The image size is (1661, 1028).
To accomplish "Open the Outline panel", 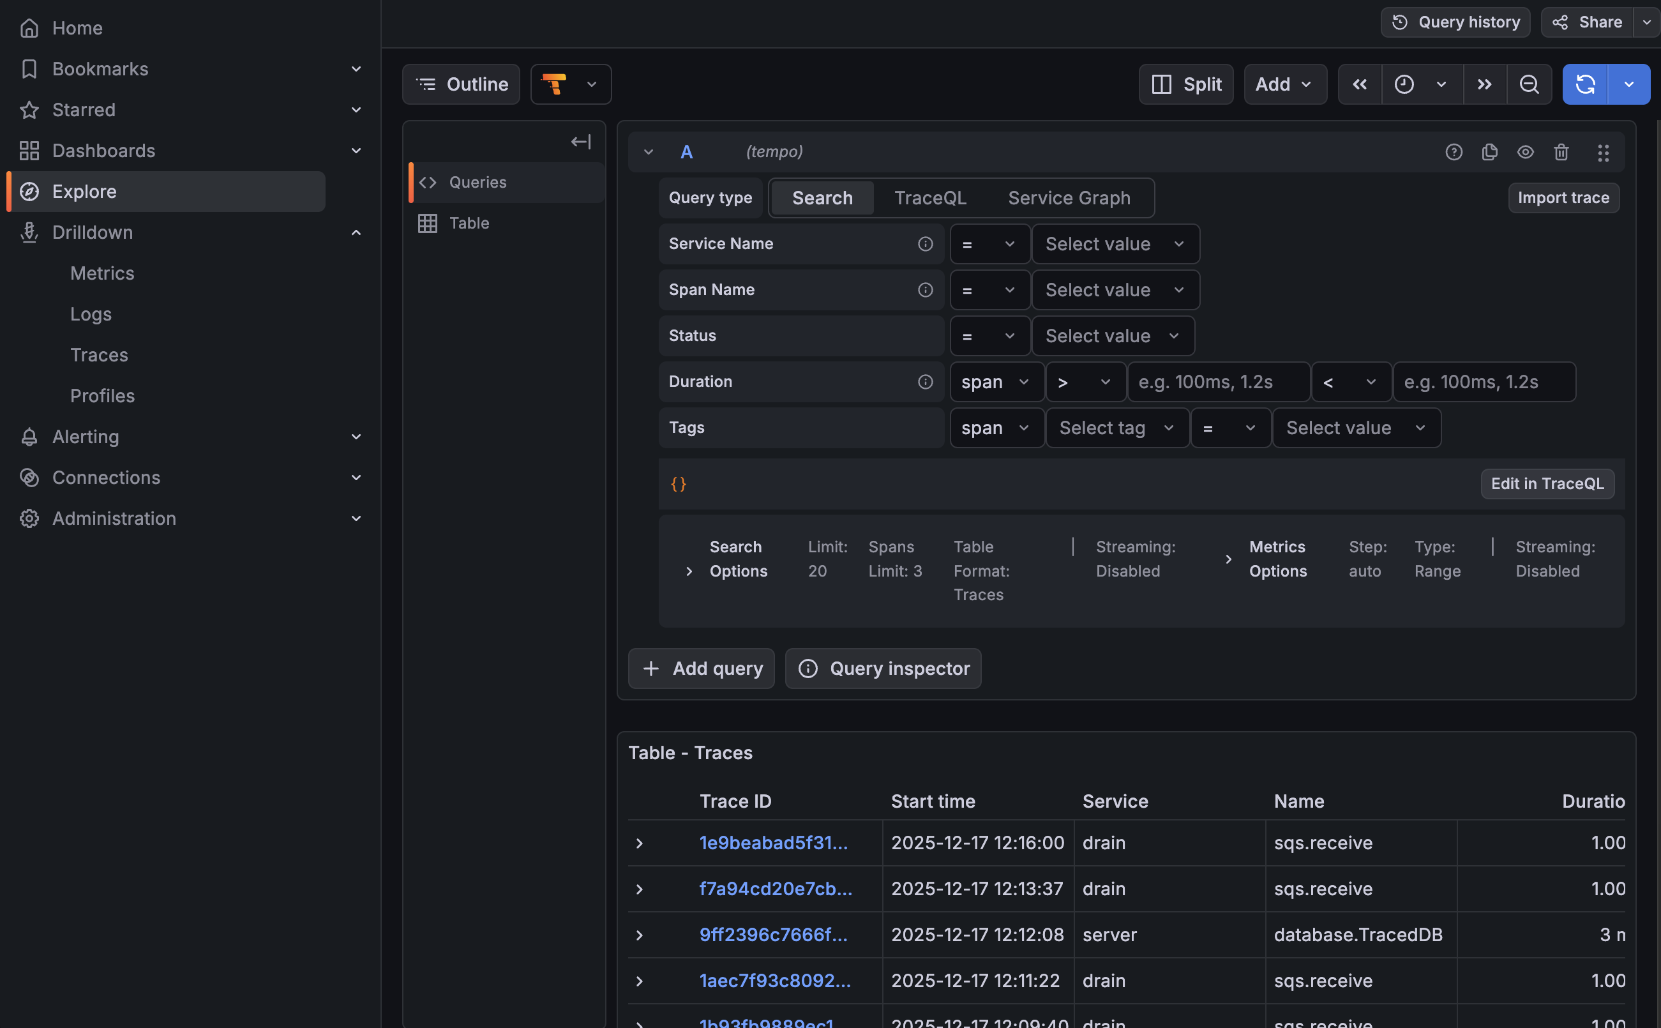I will pos(462,84).
